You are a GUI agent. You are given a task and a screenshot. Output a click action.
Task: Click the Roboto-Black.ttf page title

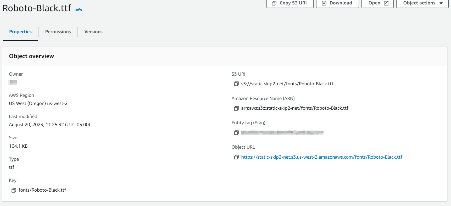[x=37, y=8]
